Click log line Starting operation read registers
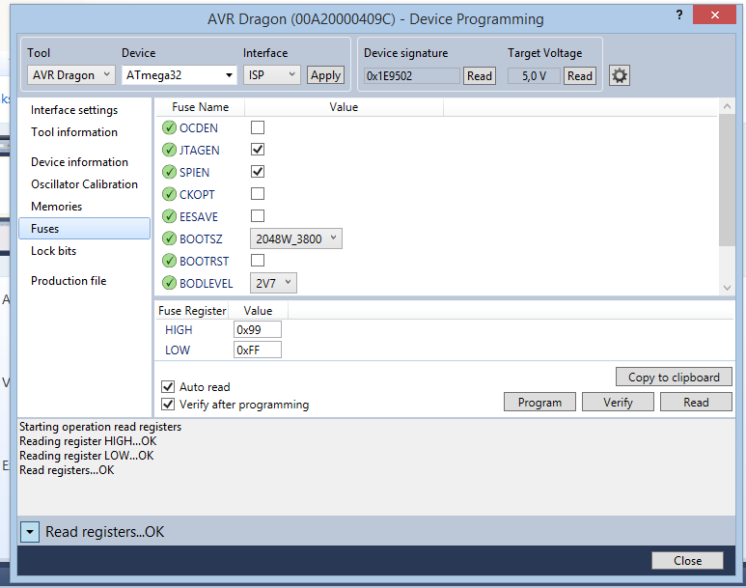Viewport: 746px width, 588px height. (x=100, y=427)
